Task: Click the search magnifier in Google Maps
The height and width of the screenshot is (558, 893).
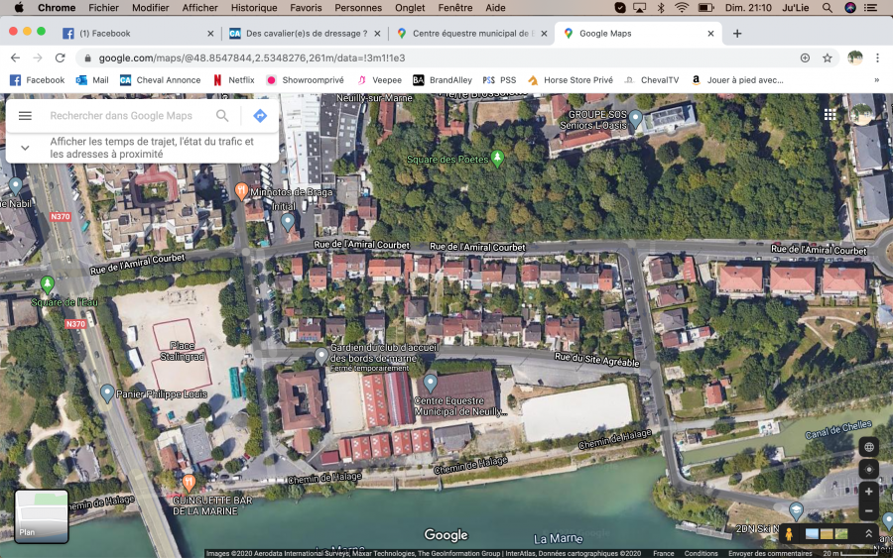Action: [x=222, y=116]
